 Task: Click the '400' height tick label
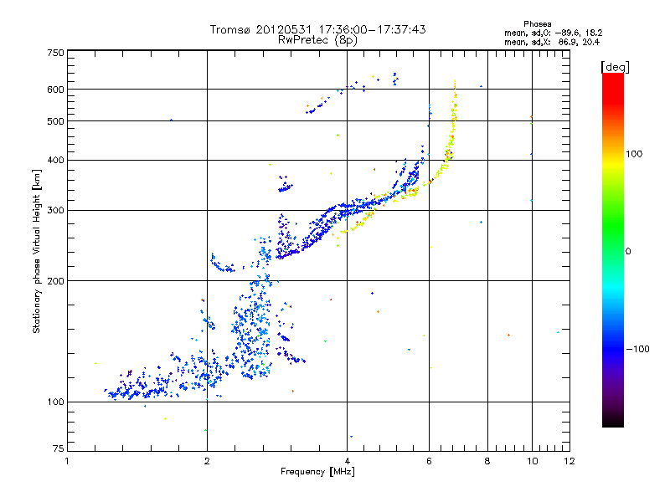point(56,160)
